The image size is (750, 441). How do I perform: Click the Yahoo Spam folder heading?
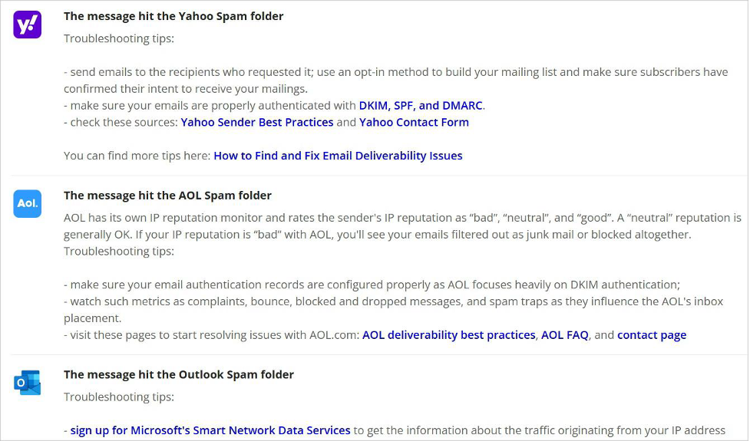tap(173, 16)
